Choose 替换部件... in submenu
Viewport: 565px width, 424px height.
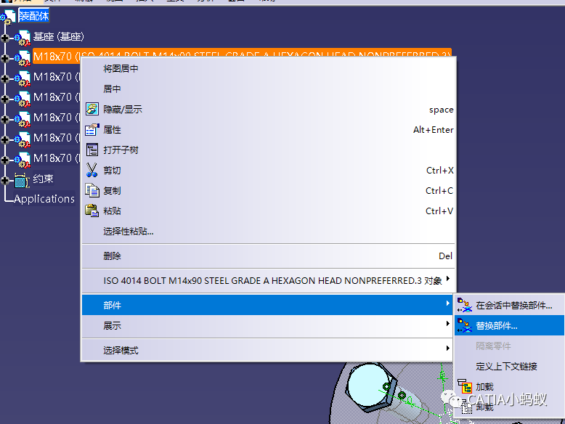click(x=510, y=326)
